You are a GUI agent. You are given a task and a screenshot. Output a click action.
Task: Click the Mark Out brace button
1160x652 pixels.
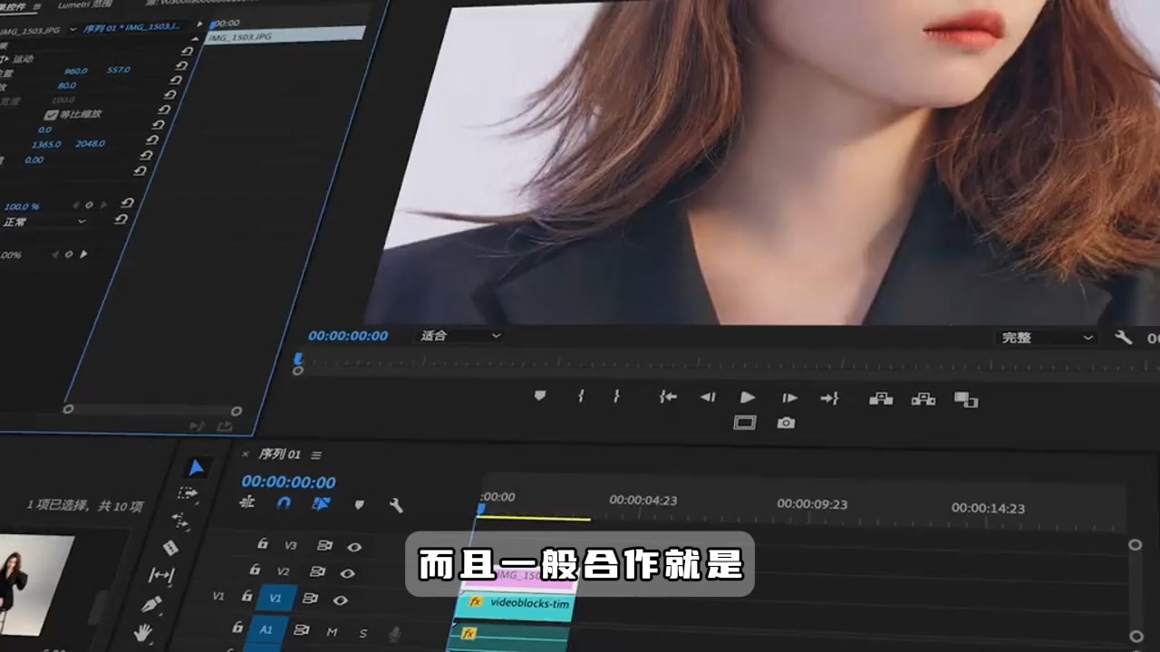616,396
